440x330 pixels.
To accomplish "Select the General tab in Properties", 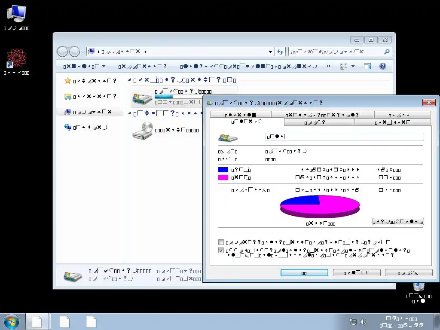I will tap(247, 122).
